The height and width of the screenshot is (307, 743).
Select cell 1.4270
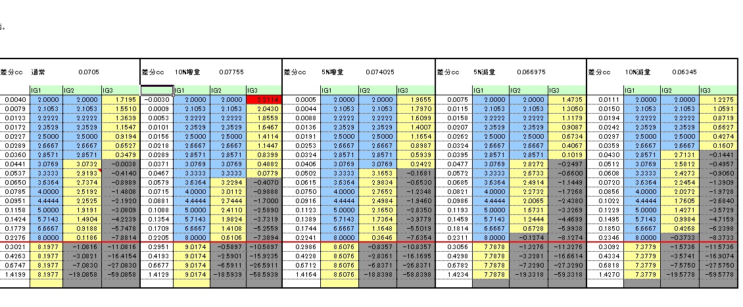[605, 273]
